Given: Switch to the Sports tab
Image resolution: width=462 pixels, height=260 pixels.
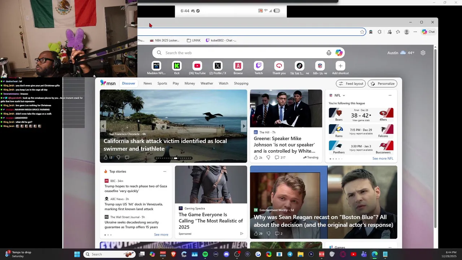Looking at the screenshot, I should coord(162,83).
